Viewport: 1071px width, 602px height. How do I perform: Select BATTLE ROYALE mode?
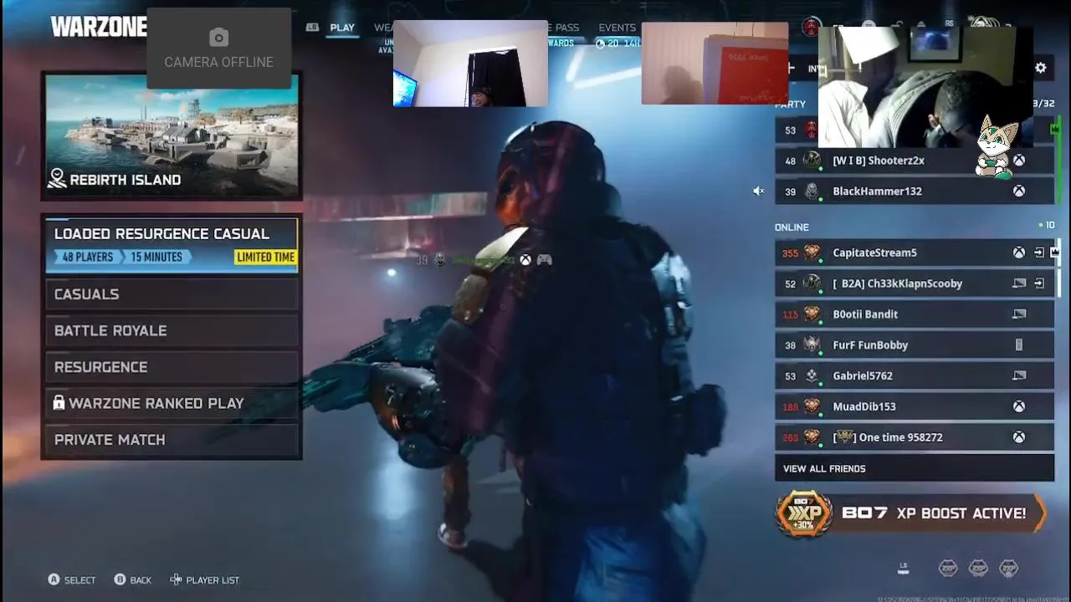pos(171,330)
